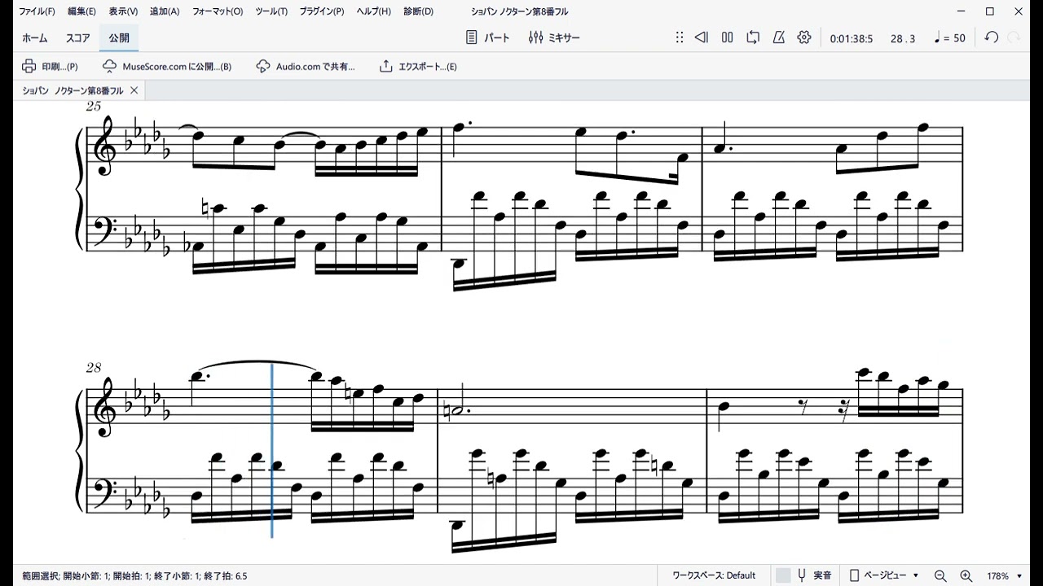This screenshot has width=1043, height=586.
Task: Open the ファイル(F) menu
Action: 37,11
